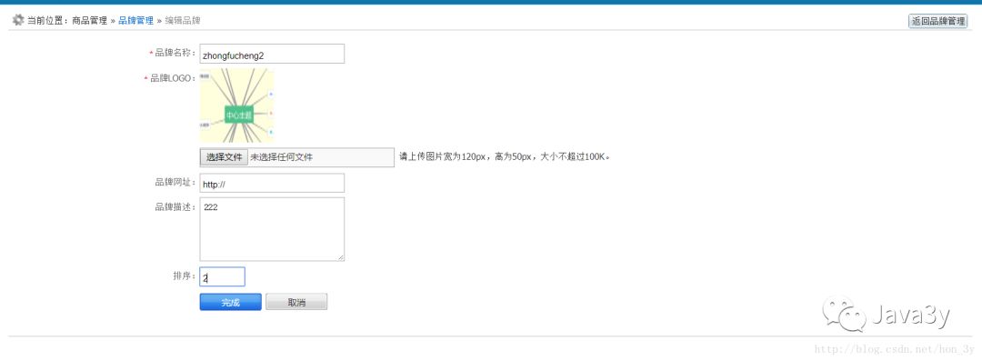Open the 品牌管理 breadcrumb link

(135, 21)
